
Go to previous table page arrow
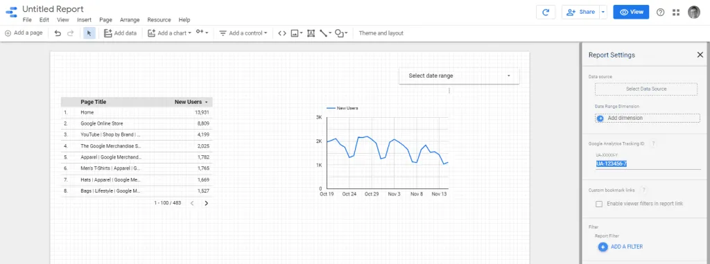pos(192,203)
